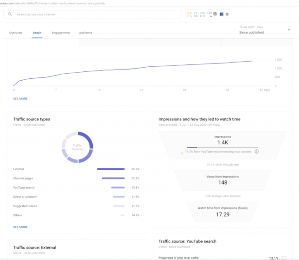Focus the 'Search across your channel' field

pyautogui.click(x=92, y=14)
